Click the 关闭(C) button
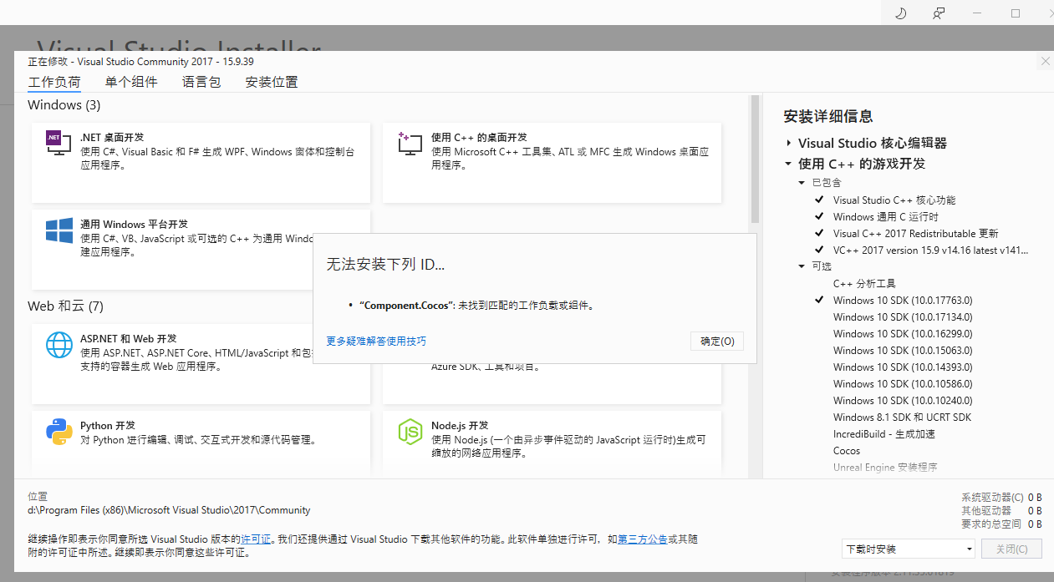 1012,549
